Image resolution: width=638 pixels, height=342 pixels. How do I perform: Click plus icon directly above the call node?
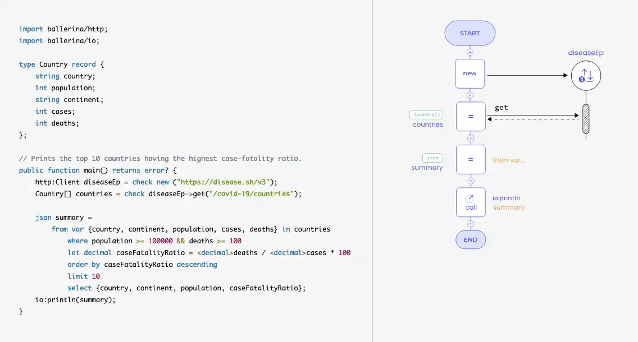coord(470,181)
